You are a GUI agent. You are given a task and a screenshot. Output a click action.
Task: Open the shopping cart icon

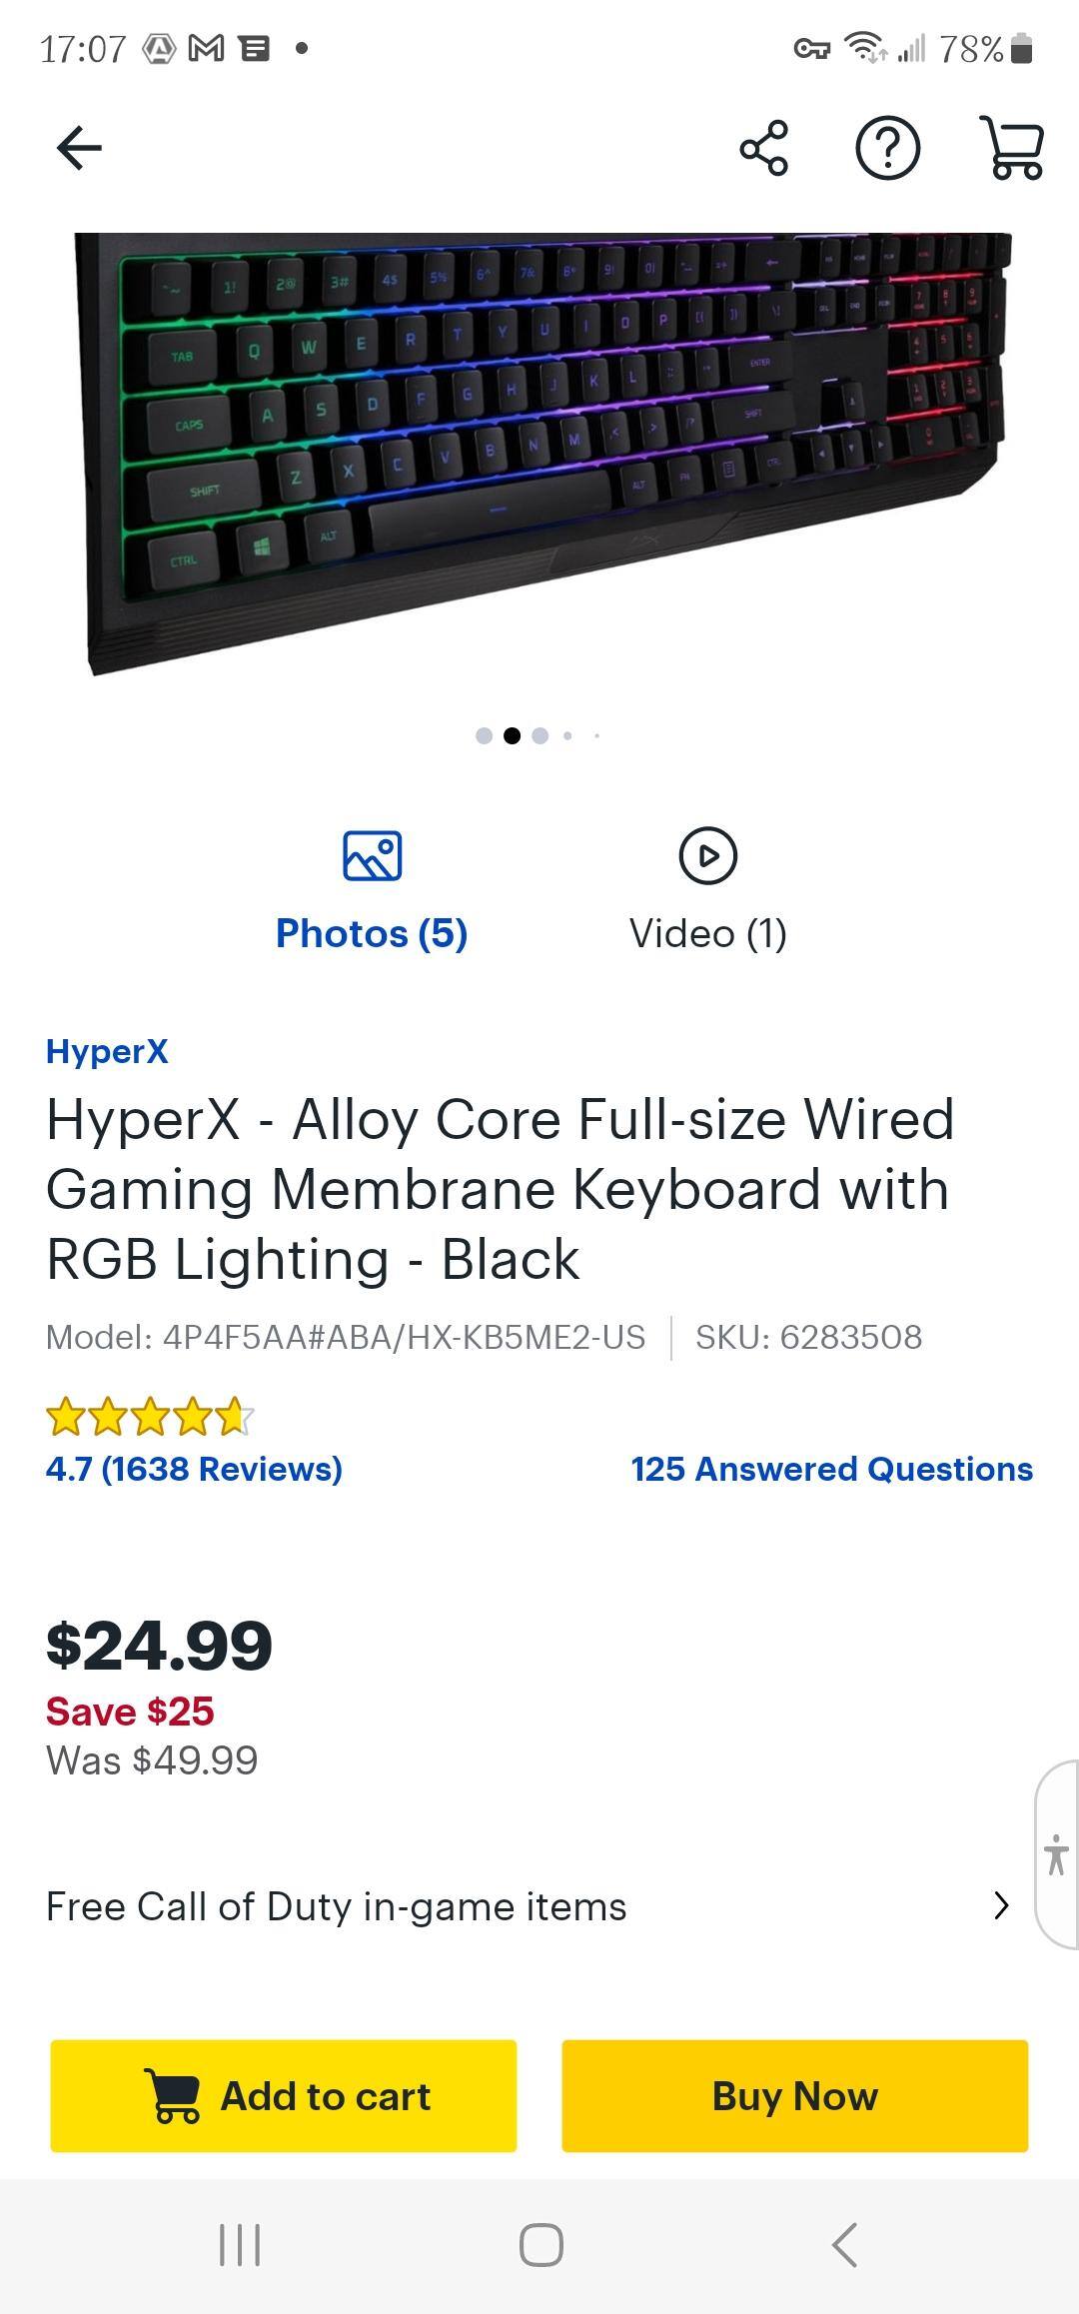(x=1013, y=149)
